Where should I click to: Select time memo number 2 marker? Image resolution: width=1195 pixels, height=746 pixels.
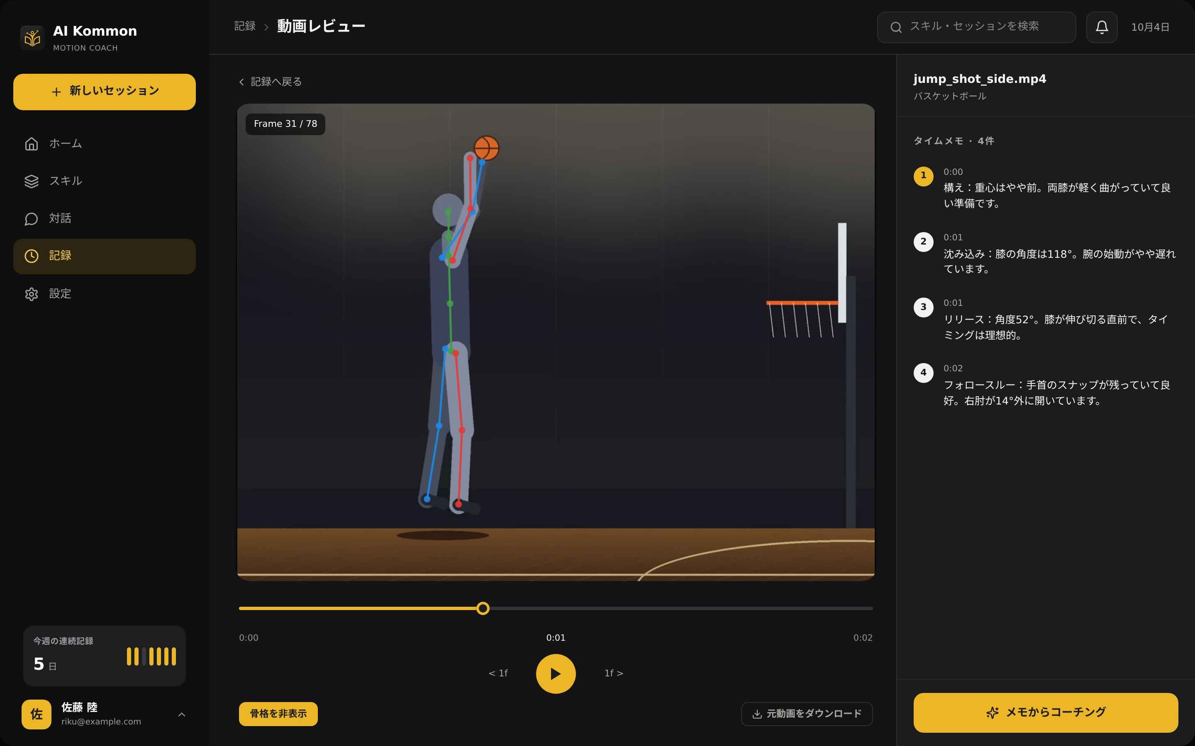[923, 242]
